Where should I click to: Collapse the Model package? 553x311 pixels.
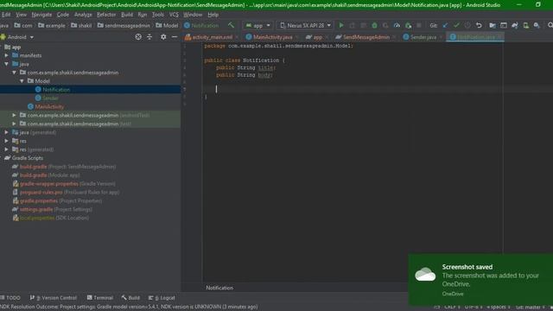pyautogui.click(x=22, y=80)
